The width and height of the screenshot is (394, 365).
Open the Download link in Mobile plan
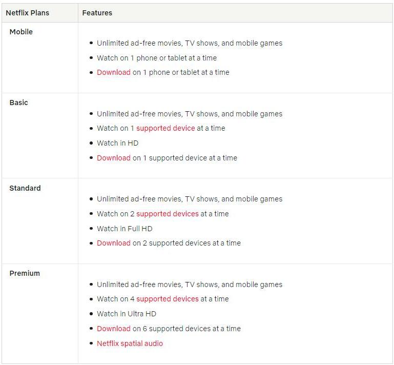114,72
